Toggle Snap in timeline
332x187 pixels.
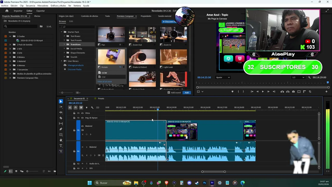[x=75, y=108]
